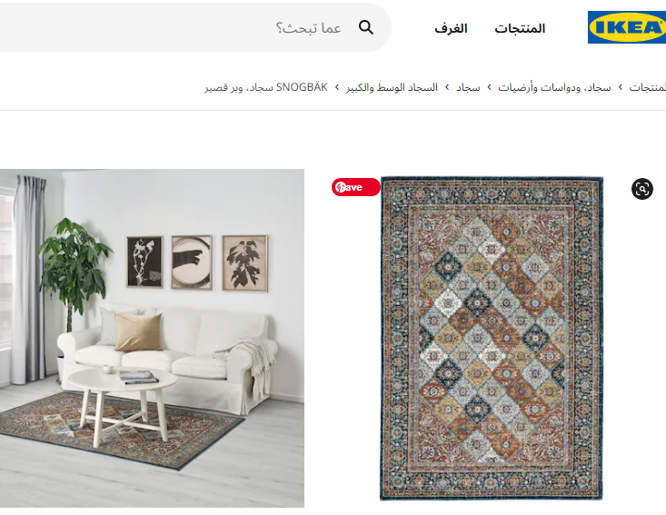The height and width of the screenshot is (515, 666).
Task: Open the image zoom icon on rug photo
Action: 641,189
